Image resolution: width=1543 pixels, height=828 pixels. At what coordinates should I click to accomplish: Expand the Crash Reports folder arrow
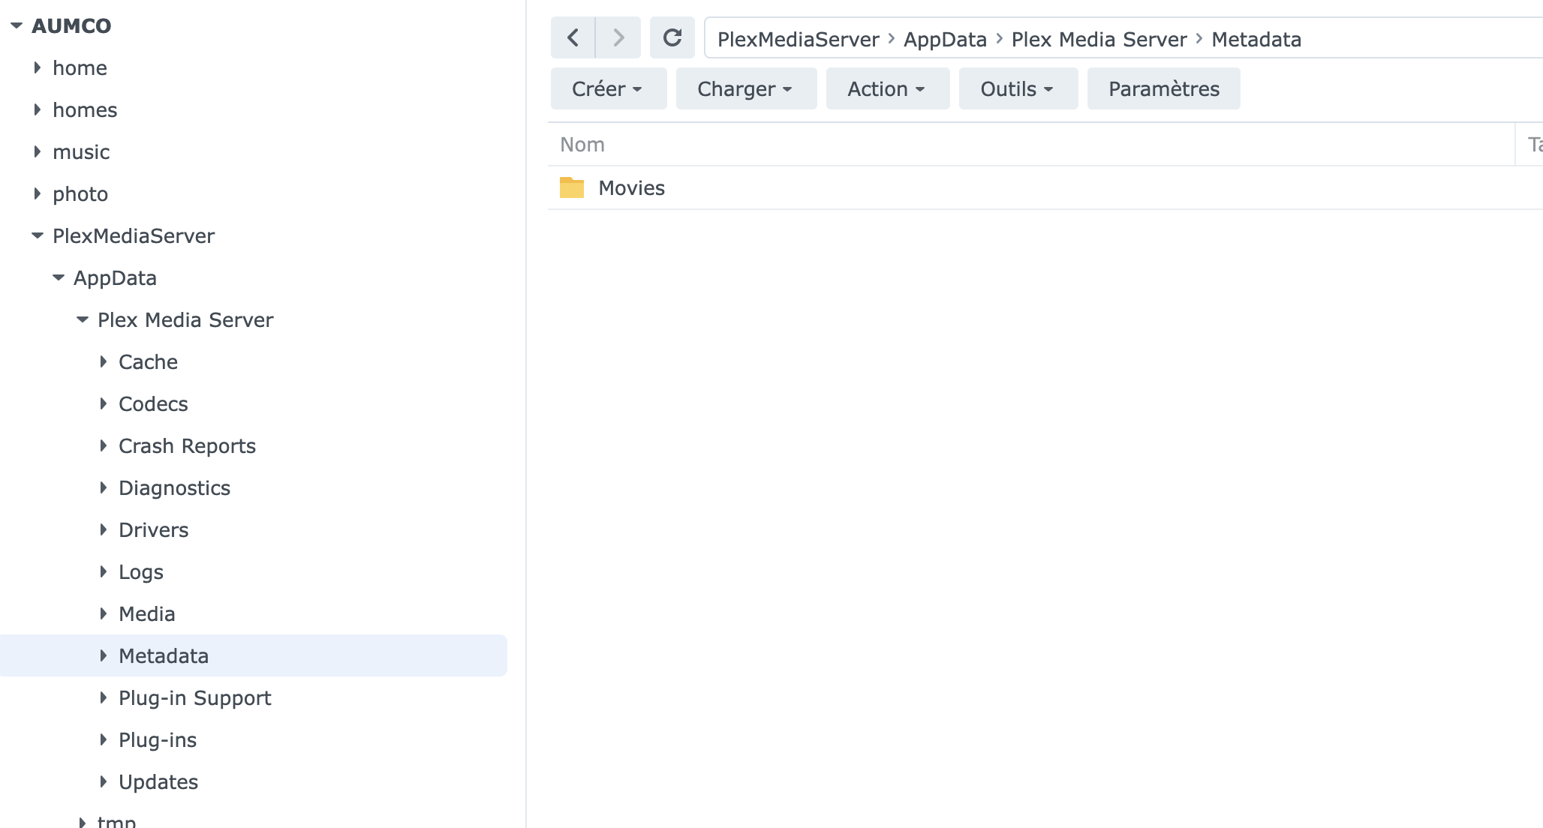click(104, 445)
